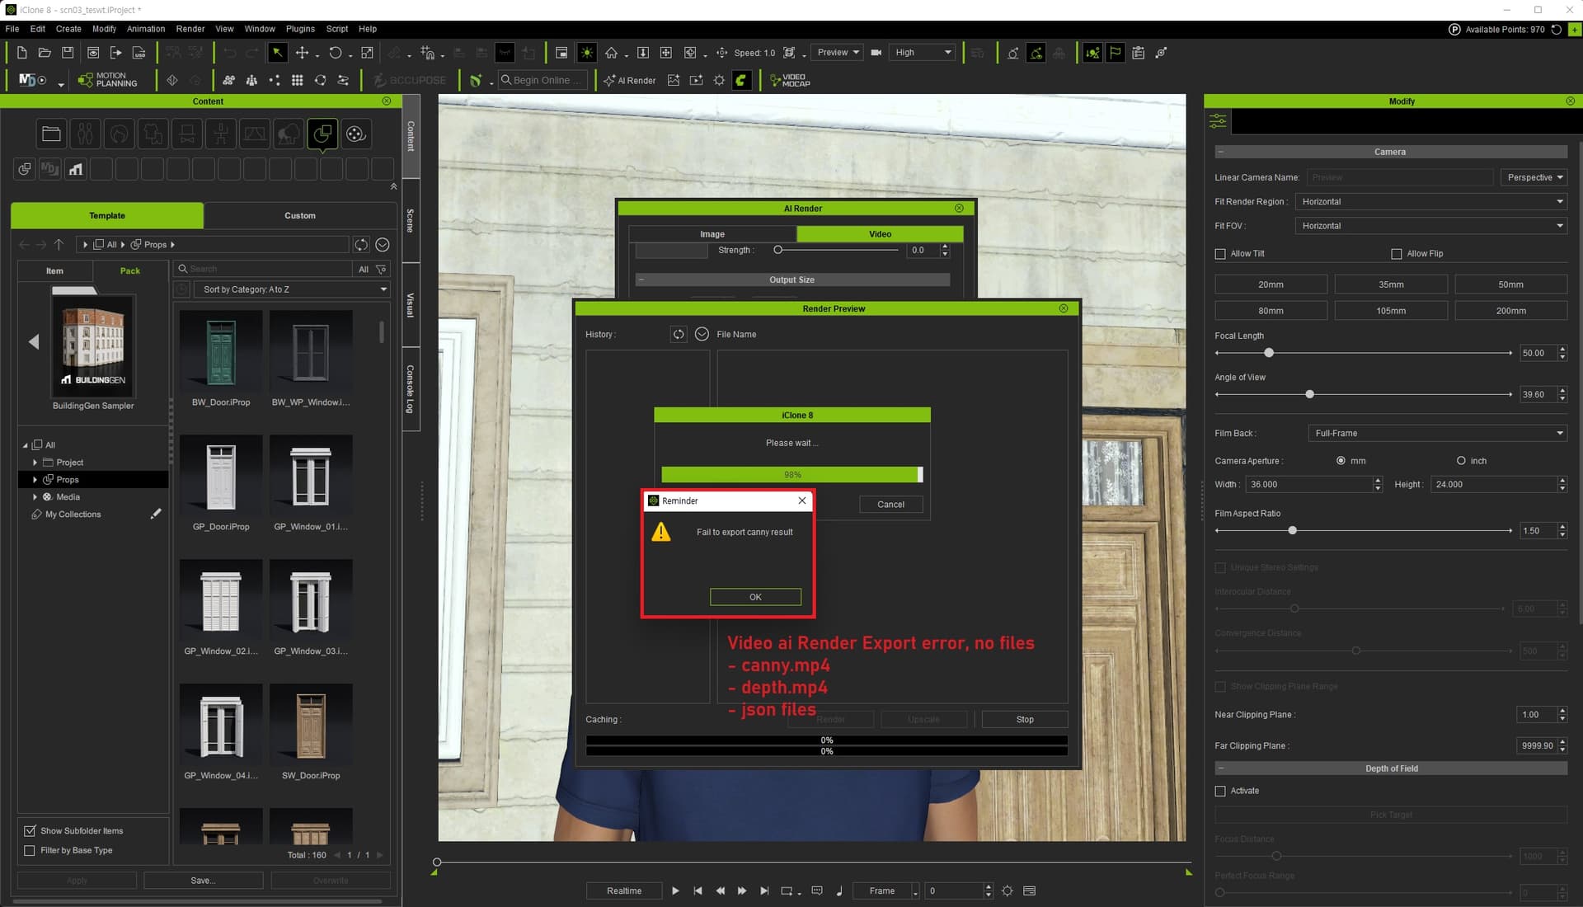
Task: Open the project settings gear by timeline
Action: pos(1007,891)
